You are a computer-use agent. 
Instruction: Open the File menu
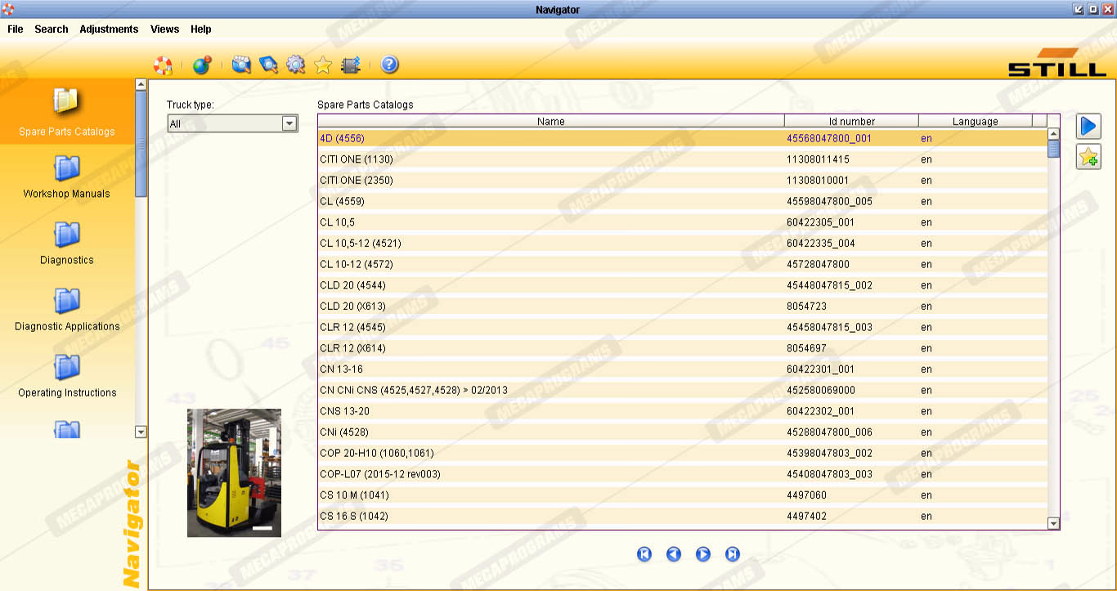tap(16, 29)
